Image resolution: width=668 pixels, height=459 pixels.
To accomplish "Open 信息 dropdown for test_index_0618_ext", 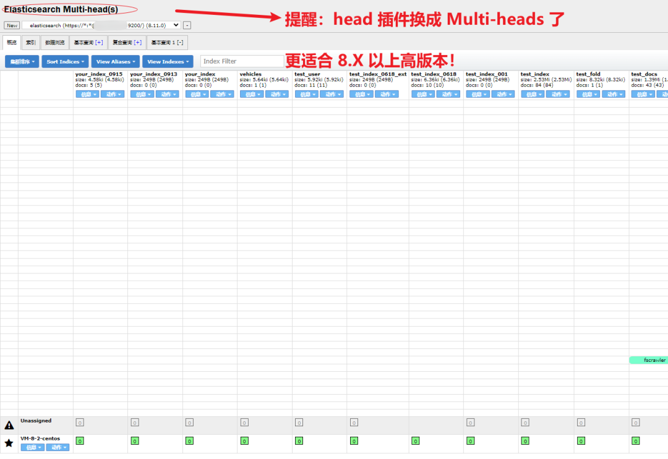I will 361,94.
